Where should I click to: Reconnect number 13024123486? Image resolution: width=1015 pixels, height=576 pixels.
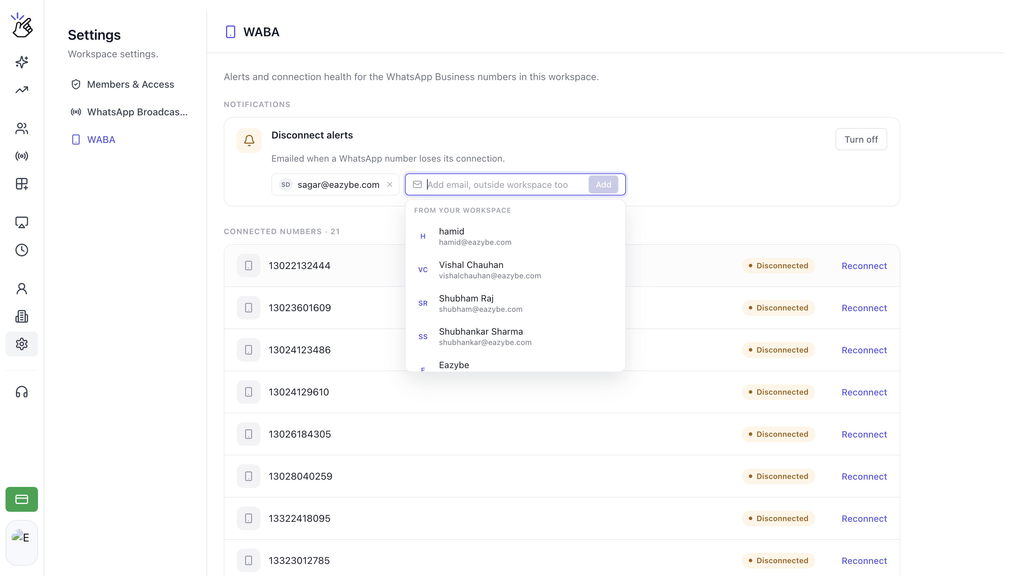864,350
